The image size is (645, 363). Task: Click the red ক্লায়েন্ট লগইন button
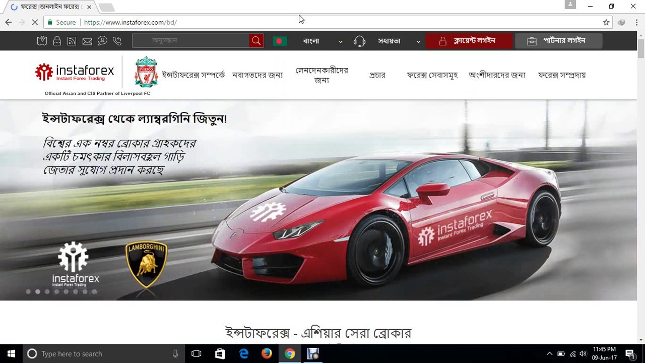tap(469, 41)
